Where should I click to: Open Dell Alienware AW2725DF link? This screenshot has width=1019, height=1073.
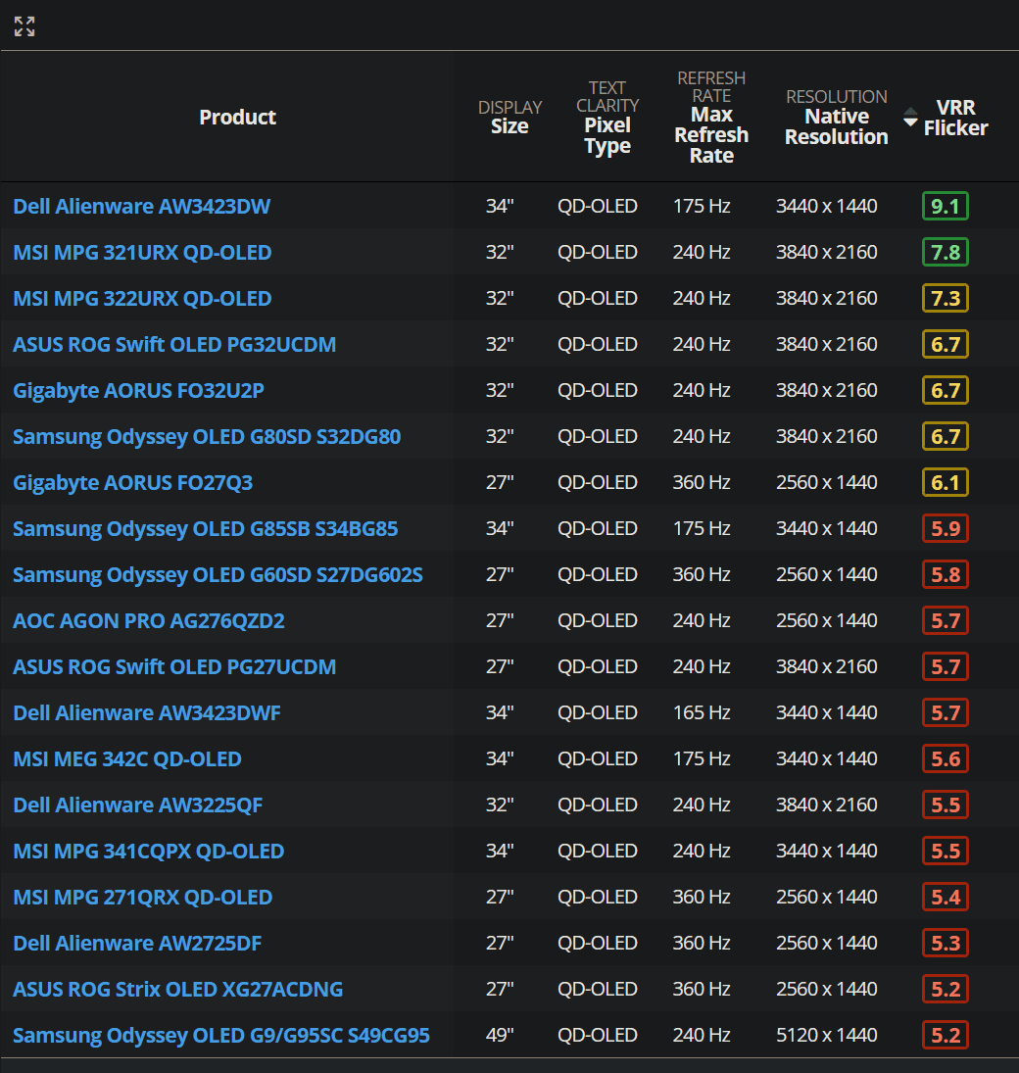(x=137, y=943)
